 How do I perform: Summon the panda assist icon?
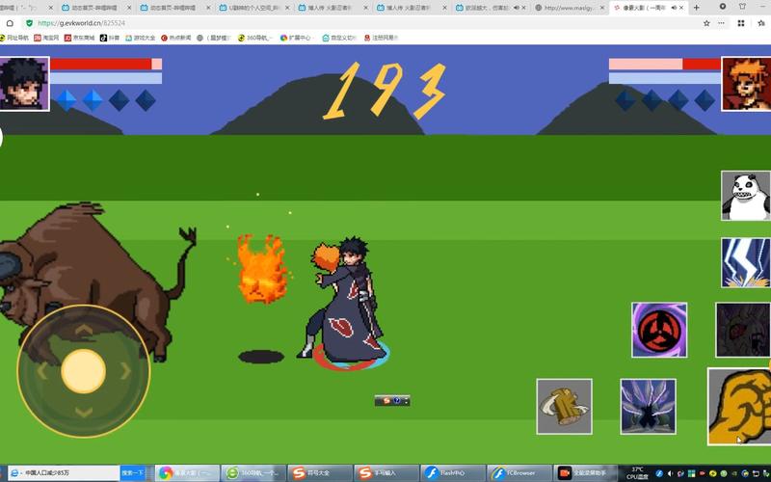(745, 196)
